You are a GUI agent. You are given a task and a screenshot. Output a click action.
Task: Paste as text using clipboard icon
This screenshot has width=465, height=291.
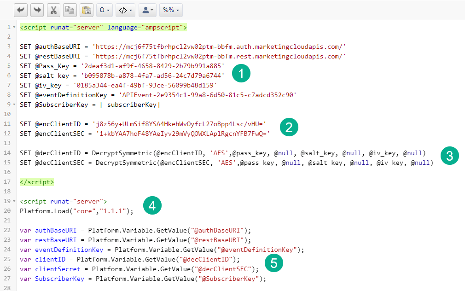86,10
